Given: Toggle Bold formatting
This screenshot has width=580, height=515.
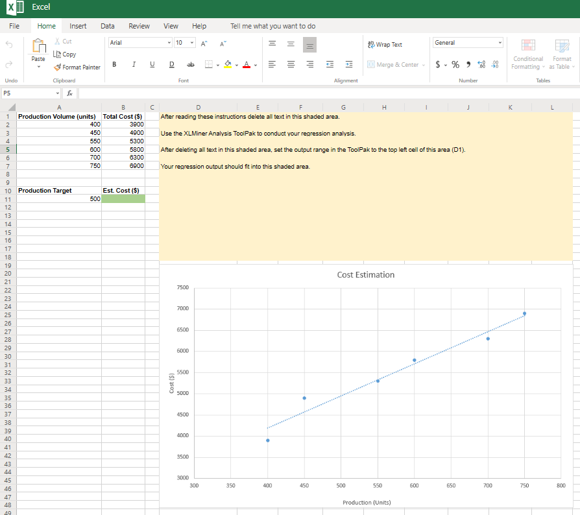Looking at the screenshot, I should tap(115, 65).
